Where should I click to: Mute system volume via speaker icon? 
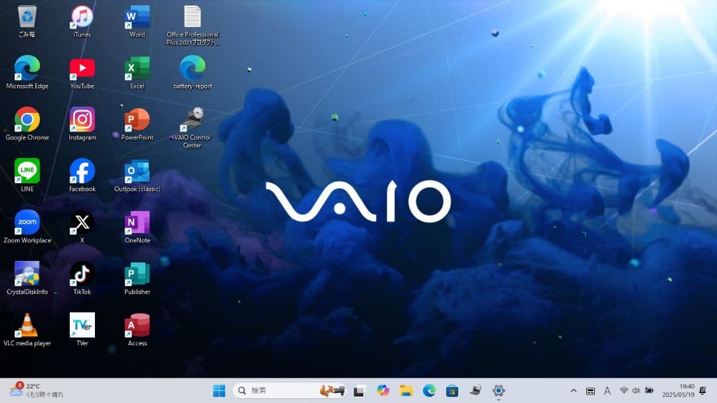[635, 390]
